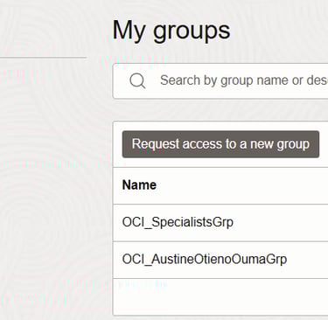The width and height of the screenshot is (328, 320).
Task: Click the empty row below OCI_AustineOtienoOumaGrp
Action: click(220, 296)
